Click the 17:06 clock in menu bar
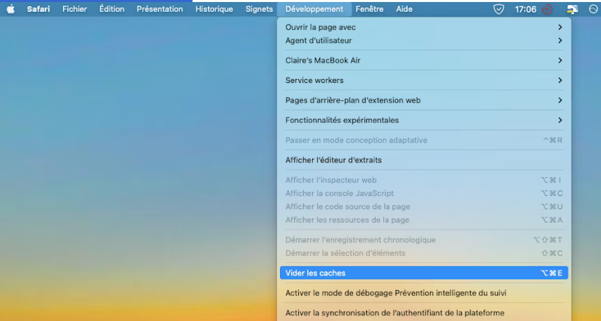Image resolution: width=601 pixels, height=321 pixels. [525, 9]
